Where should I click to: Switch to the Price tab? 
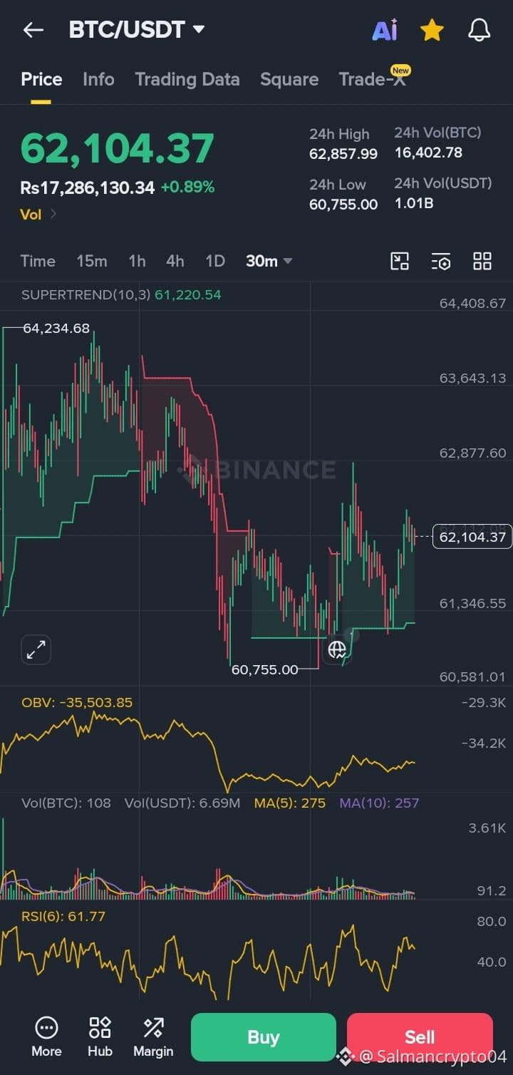click(41, 79)
